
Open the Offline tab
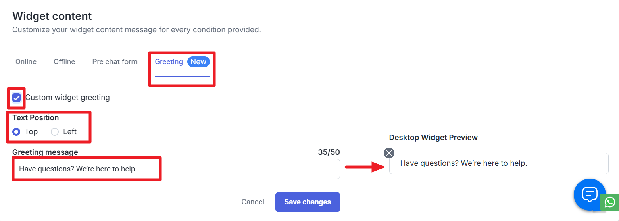64,62
